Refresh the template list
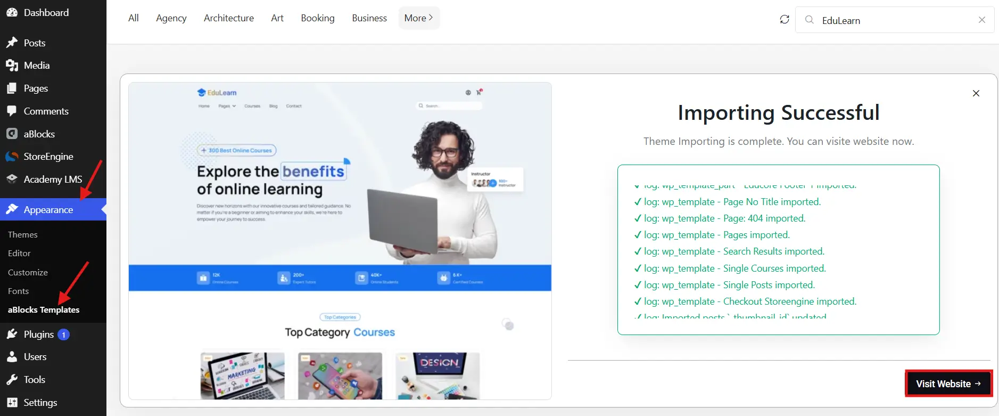This screenshot has width=999, height=416. point(785,20)
